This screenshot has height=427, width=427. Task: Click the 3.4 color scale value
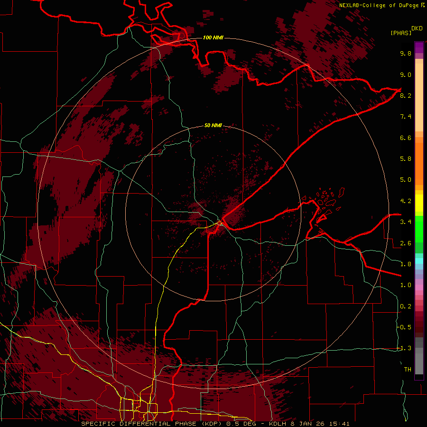tap(406, 222)
